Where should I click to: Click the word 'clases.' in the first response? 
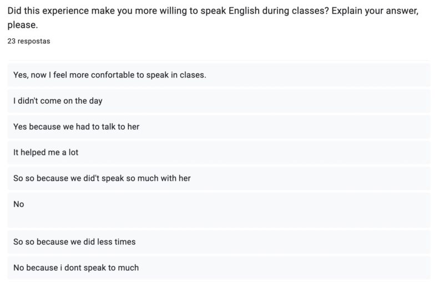click(192, 75)
